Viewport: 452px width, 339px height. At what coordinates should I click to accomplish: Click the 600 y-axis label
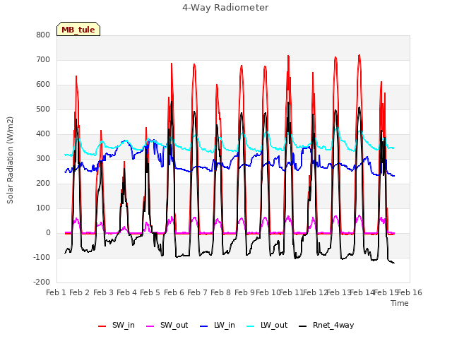43,85
